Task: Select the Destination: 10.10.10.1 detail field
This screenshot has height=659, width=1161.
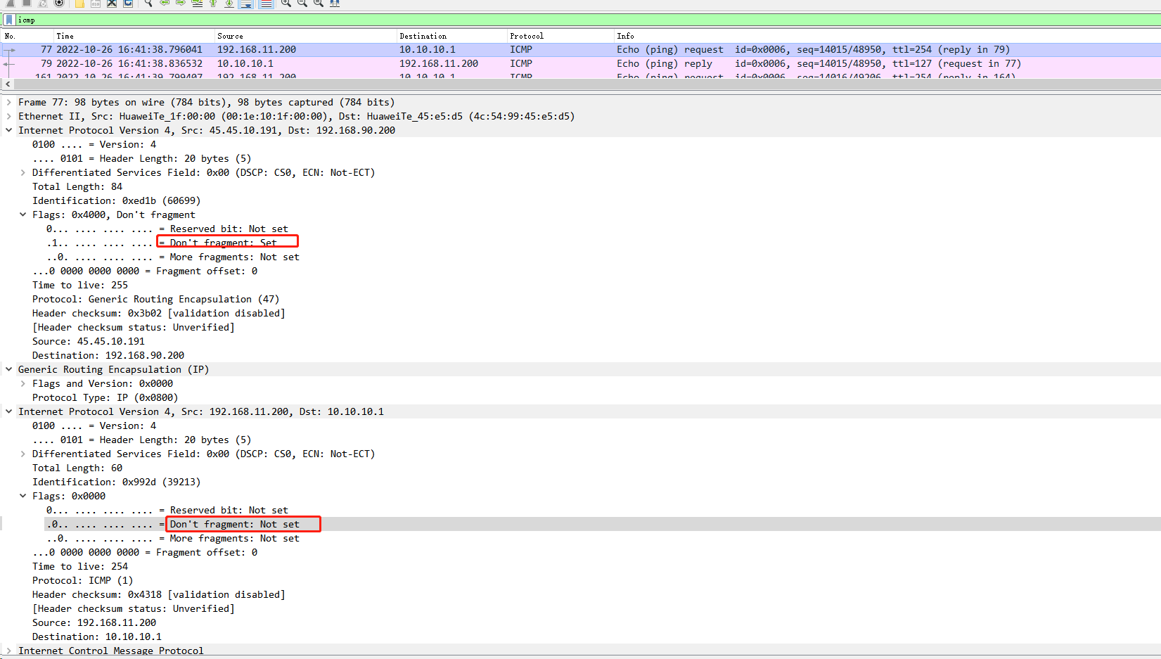Action: click(97, 636)
